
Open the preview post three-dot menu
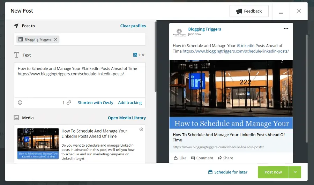pyautogui.click(x=286, y=29)
